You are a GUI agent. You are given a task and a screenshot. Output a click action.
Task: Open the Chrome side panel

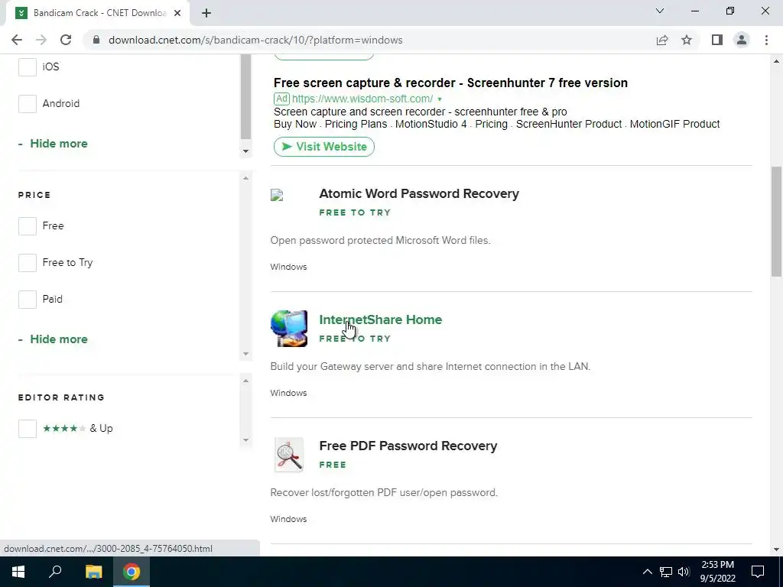click(x=717, y=40)
